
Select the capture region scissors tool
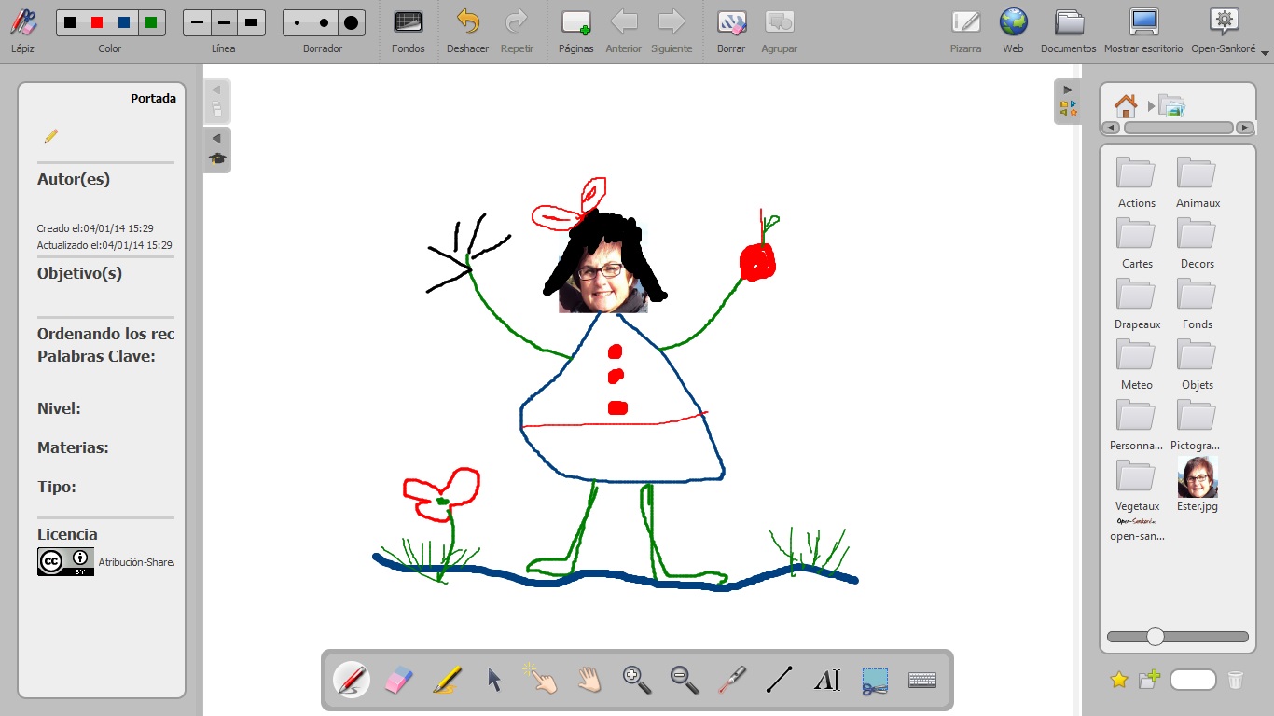[x=875, y=680]
